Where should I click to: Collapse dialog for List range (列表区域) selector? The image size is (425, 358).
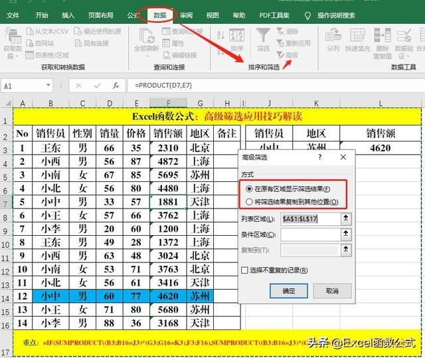[346, 219]
